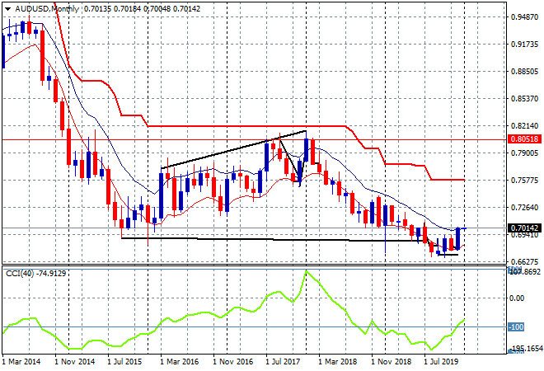Screen dimensions: 544x371
Task: Click the -195.1654 value on CCI scale
Action: point(525,348)
